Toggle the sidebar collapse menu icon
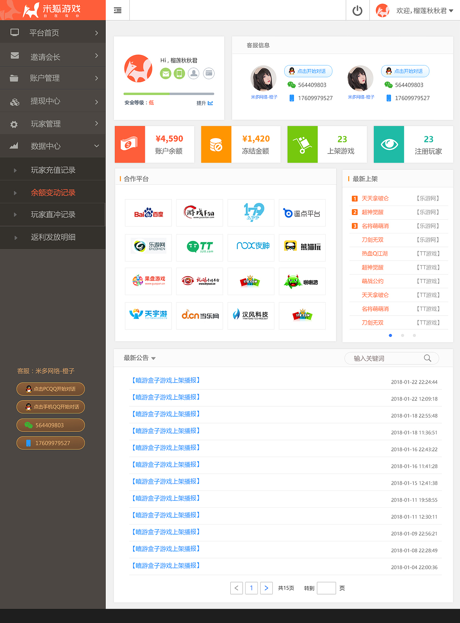460x623 pixels. tap(118, 10)
